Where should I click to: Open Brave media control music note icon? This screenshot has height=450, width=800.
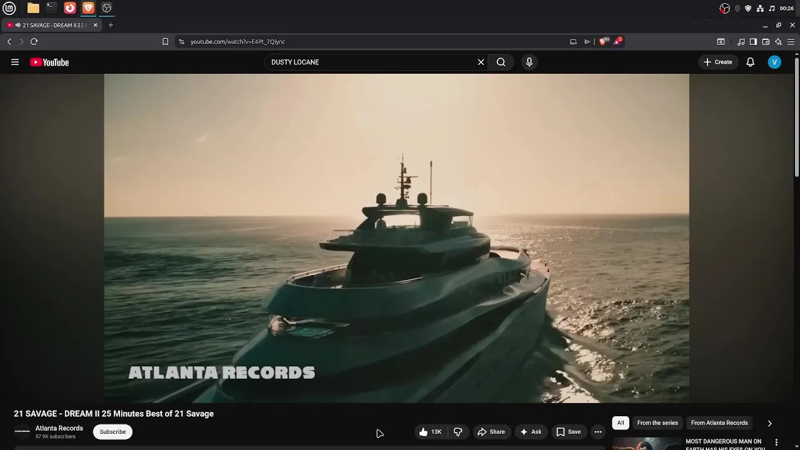[x=741, y=42]
